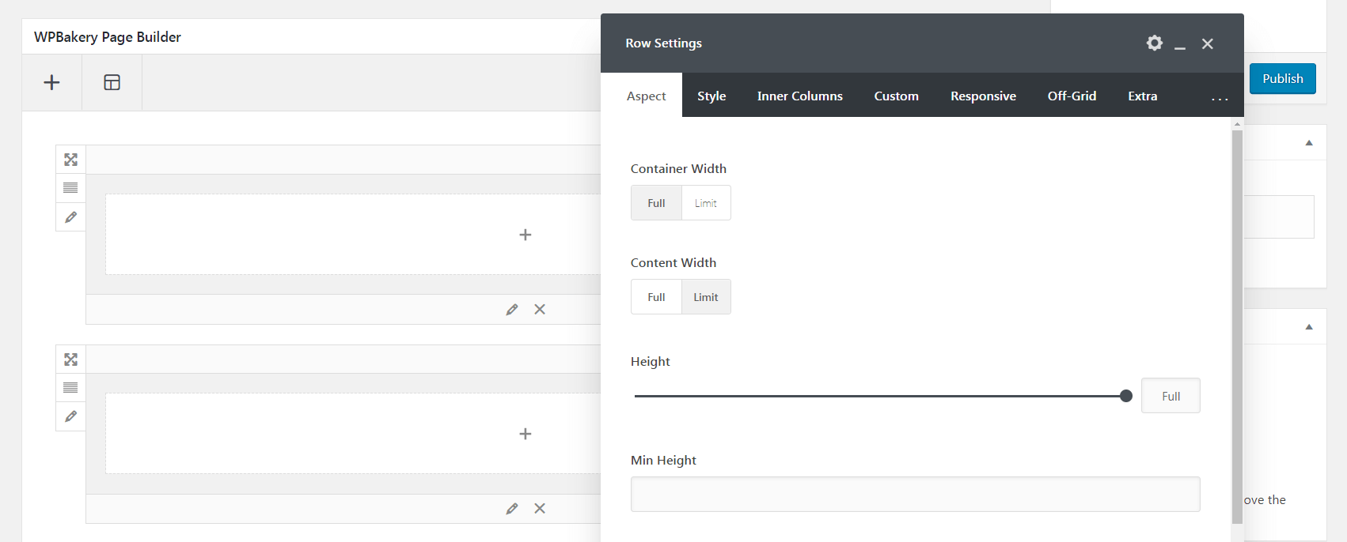This screenshot has height=542, width=1347.
Task: Edit the second row via its side pencil icon
Action: coord(70,416)
